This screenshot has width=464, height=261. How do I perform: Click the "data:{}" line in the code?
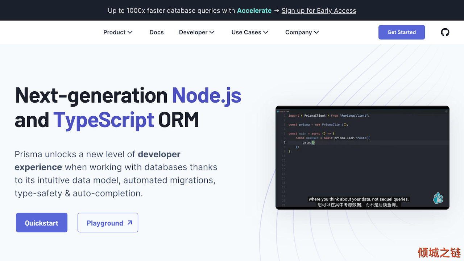tap(309, 142)
